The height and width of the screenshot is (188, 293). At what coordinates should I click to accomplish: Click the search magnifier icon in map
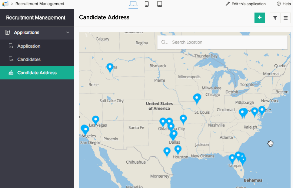[x=164, y=42]
